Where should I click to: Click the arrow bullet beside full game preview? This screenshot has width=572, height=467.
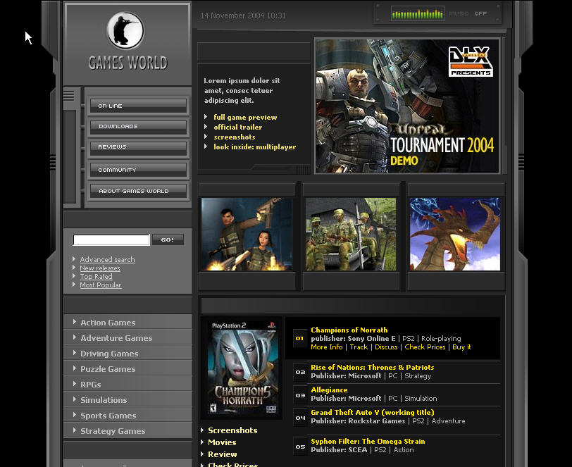pyautogui.click(x=206, y=117)
